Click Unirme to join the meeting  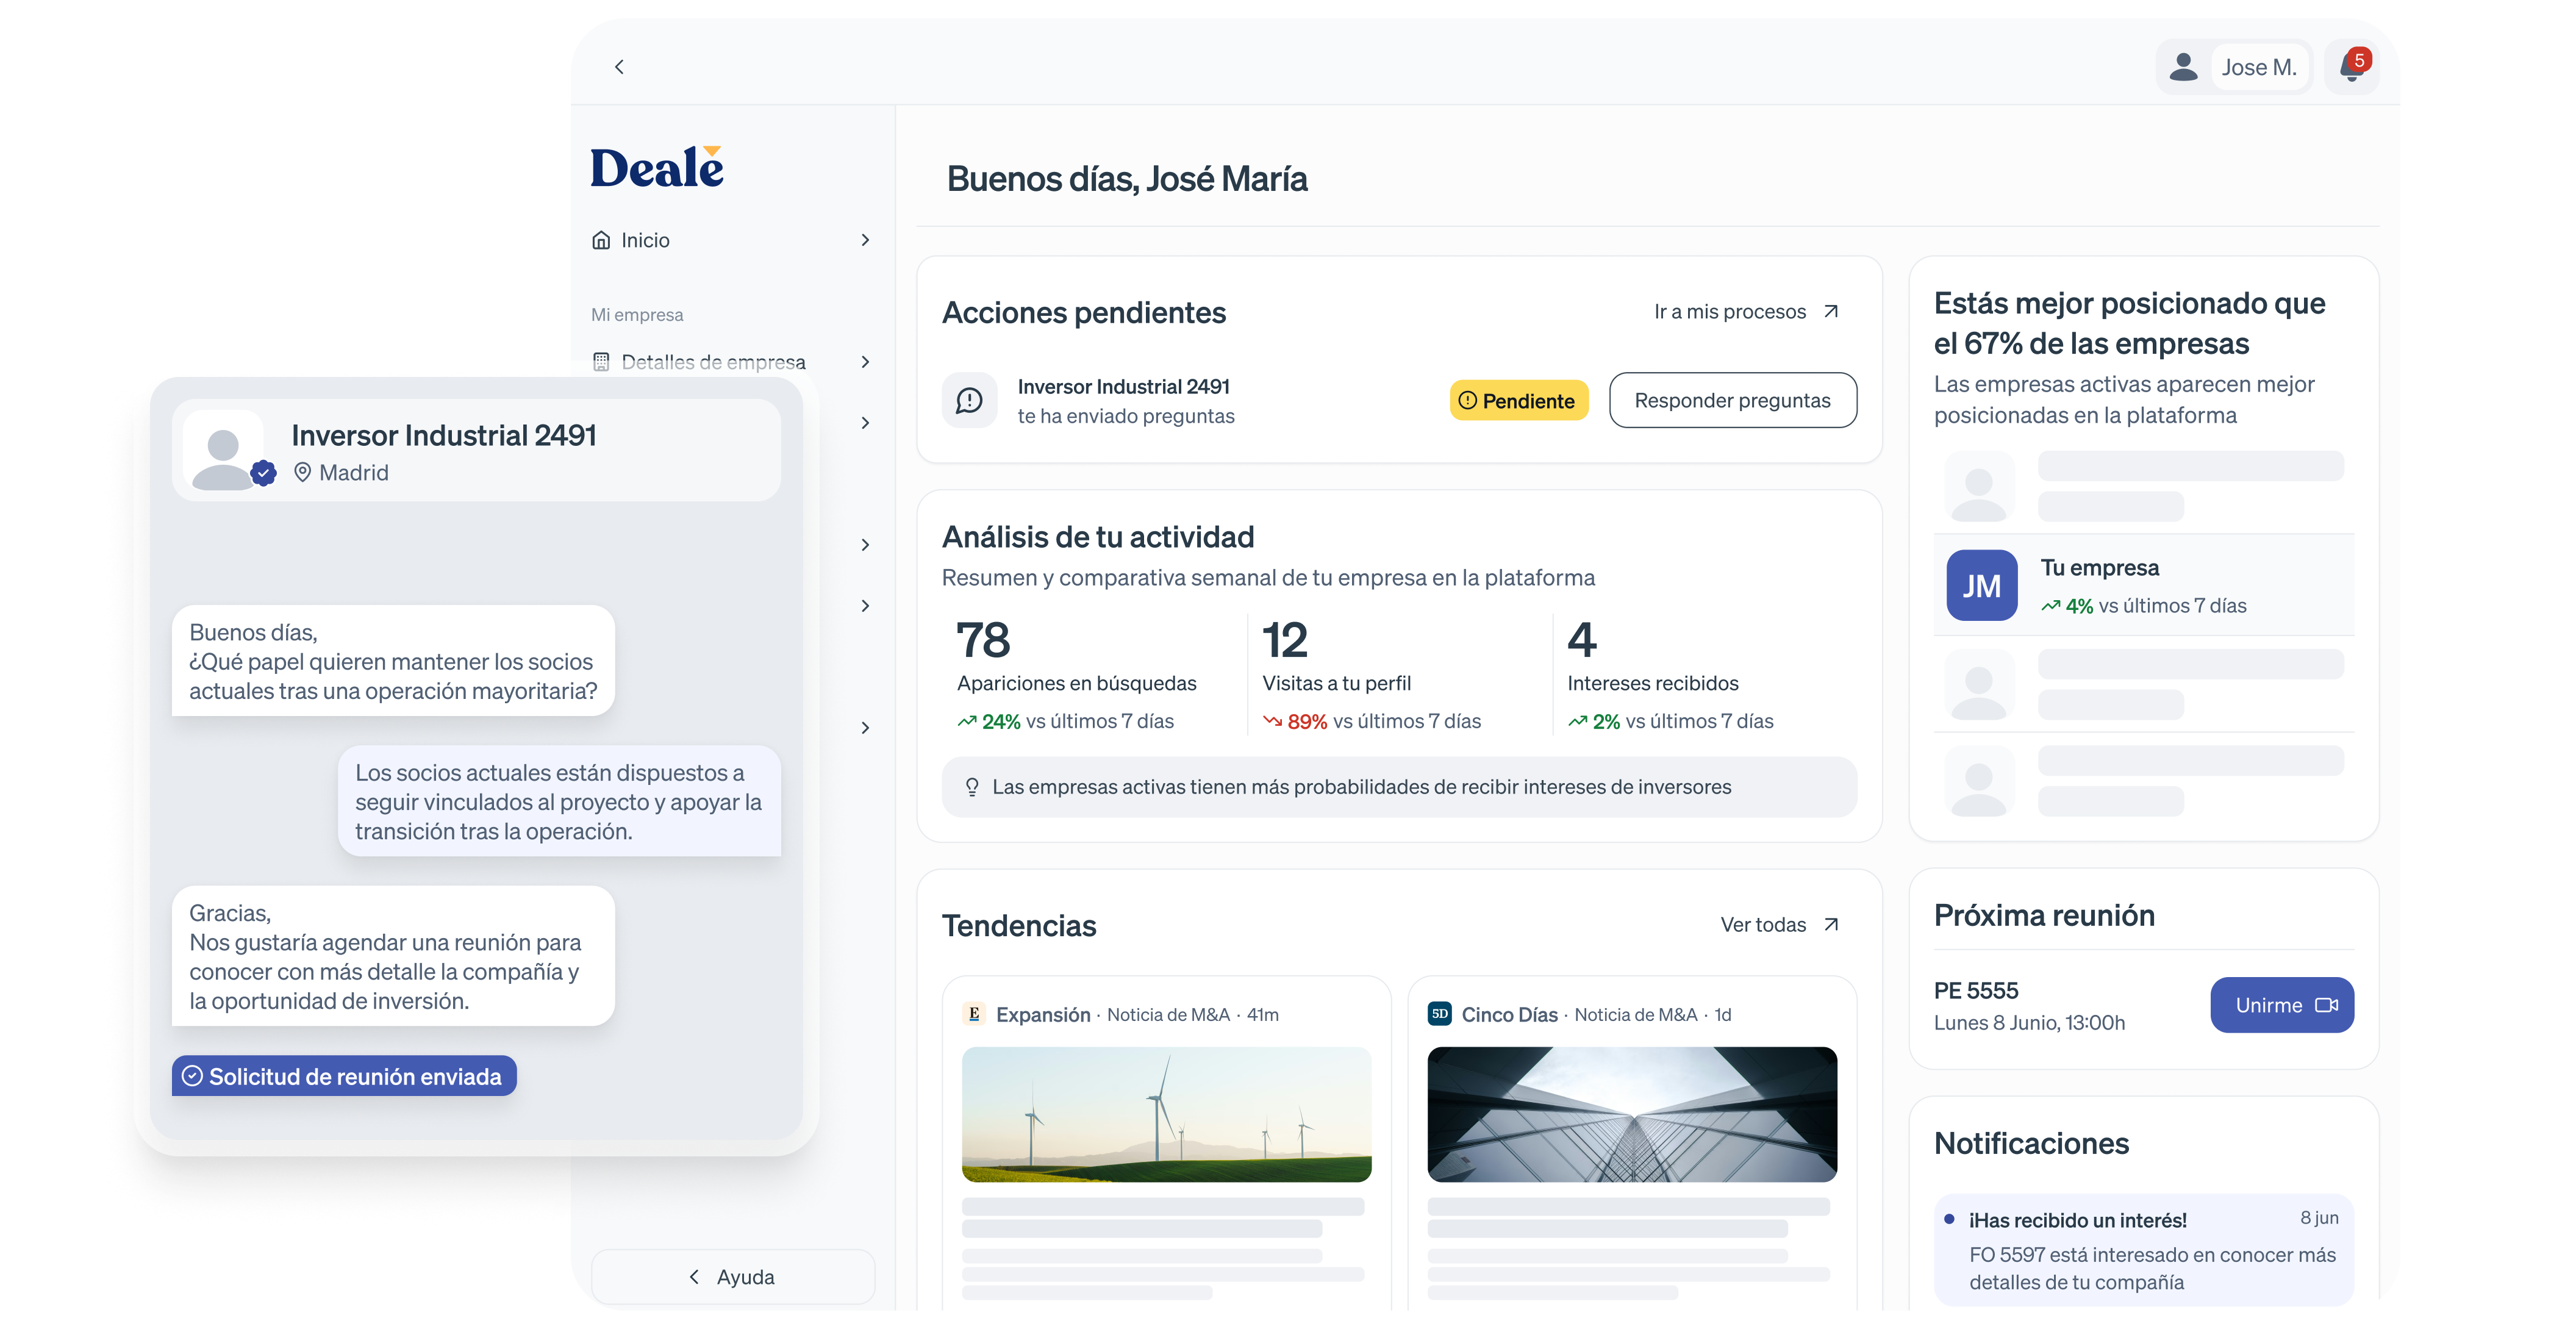coord(2282,1006)
